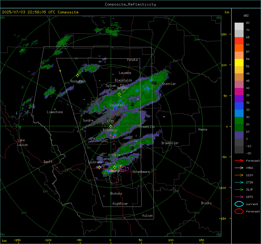Select the green 31JP arrow legend icon
261x244 pixels.
(x=239, y=189)
